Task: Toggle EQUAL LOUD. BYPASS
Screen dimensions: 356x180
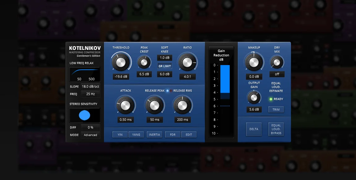Action: (x=276, y=129)
